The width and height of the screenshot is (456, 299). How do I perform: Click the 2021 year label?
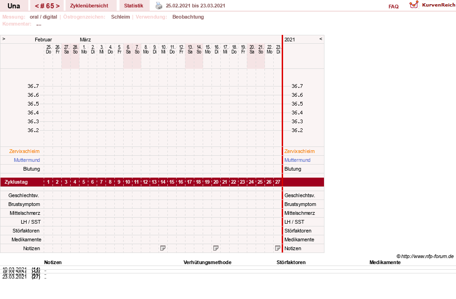pyautogui.click(x=290, y=40)
